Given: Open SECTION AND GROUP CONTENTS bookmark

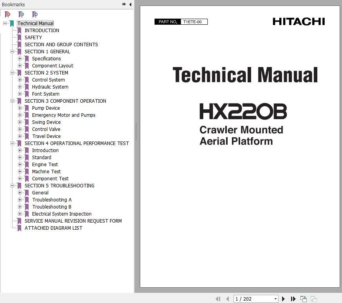Looking at the screenshot, I should point(61,45).
